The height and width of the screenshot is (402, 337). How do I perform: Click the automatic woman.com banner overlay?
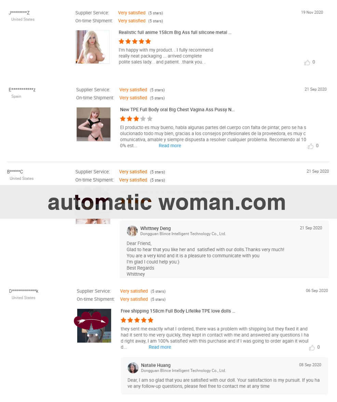[168, 202]
